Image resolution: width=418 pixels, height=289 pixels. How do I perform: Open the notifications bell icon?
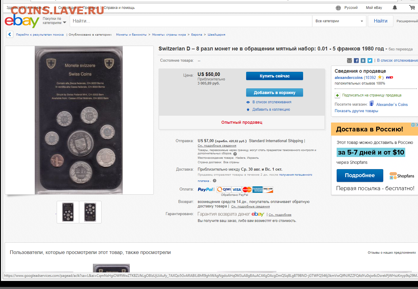click(395, 8)
